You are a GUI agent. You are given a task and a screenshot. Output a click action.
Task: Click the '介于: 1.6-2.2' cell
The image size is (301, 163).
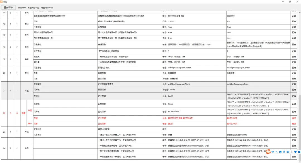tap(194, 21)
